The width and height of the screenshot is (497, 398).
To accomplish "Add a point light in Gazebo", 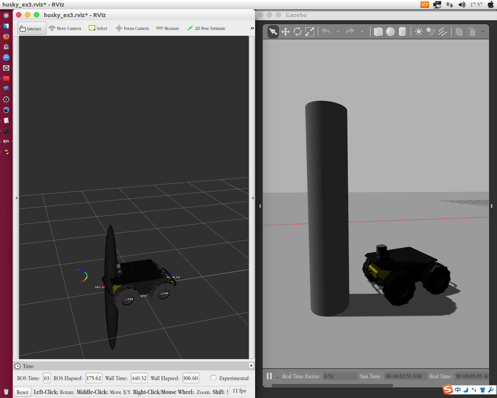I will [x=419, y=31].
